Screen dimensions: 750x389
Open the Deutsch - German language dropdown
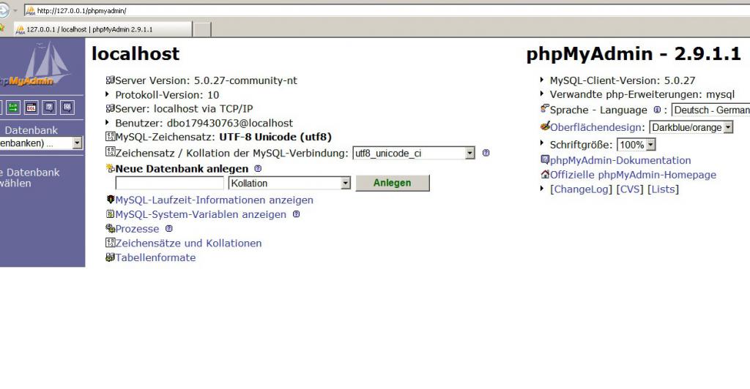(x=710, y=110)
